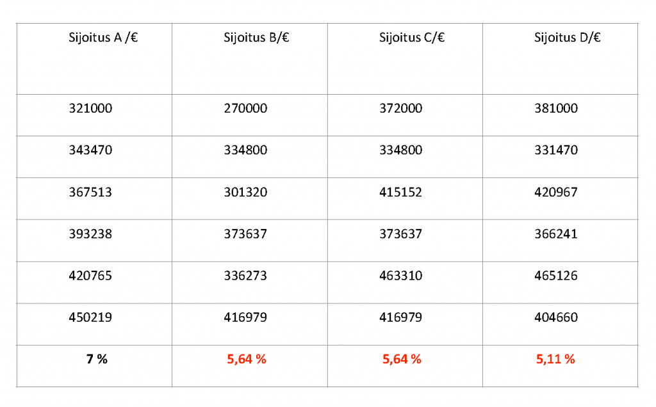Click the Sijoitus A /€ column header
The height and width of the screenshot is (407, 656).
pyautogui.click(x=105, y=37)
